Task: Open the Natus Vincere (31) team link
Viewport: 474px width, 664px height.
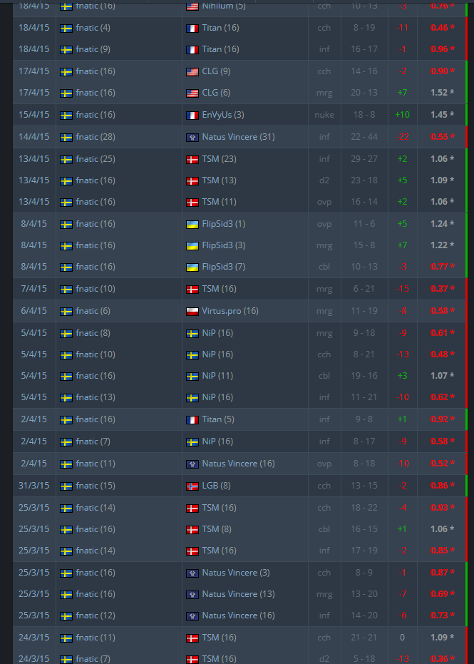Action: (238, 137)
